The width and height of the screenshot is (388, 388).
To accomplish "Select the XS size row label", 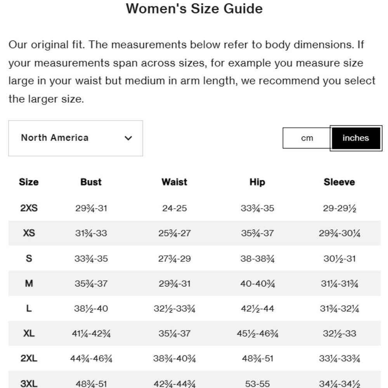I will click(x=29, y=233).
